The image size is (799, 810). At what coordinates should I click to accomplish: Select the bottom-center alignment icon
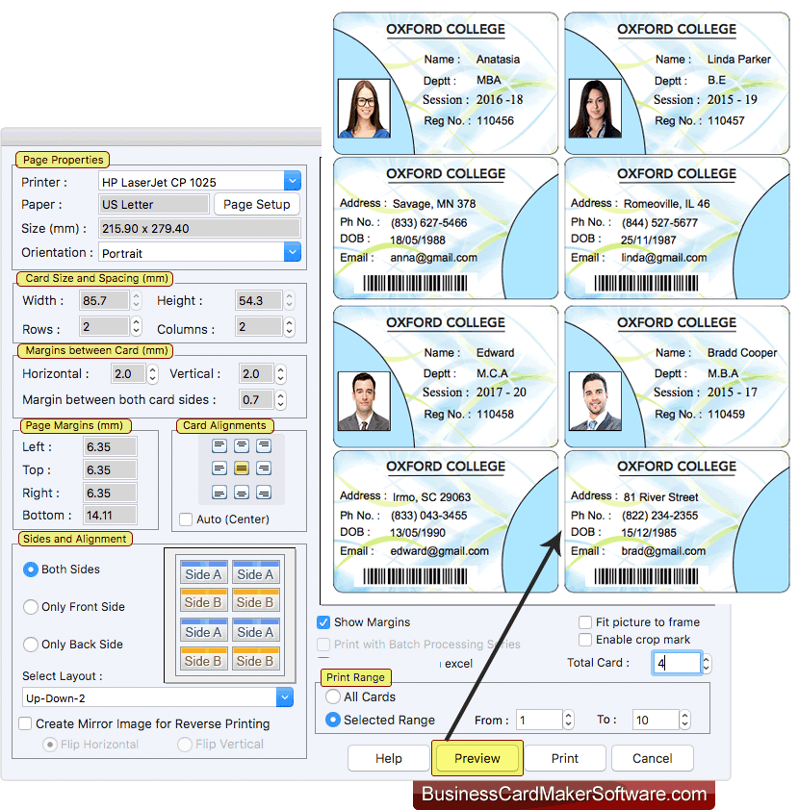pos(242,492)
